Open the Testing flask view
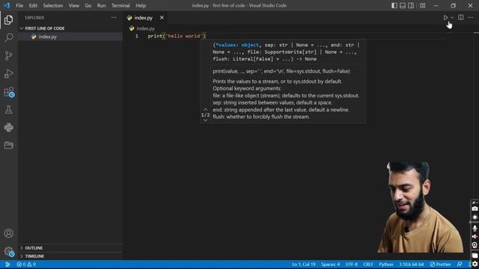479x269 pixels. point(8,110)
